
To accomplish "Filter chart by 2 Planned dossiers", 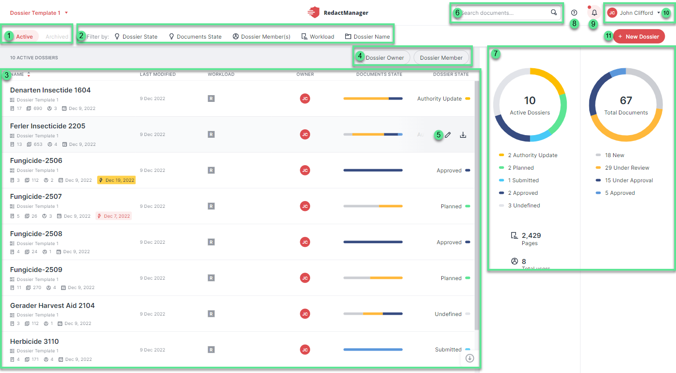I will coord(516,168).
